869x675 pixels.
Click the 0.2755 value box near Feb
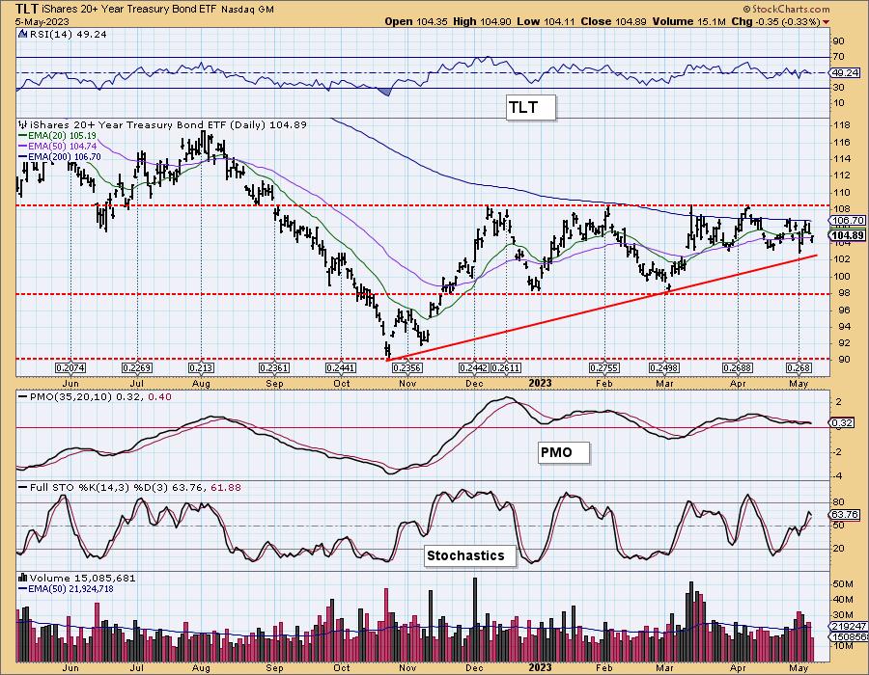pos(604,368)
